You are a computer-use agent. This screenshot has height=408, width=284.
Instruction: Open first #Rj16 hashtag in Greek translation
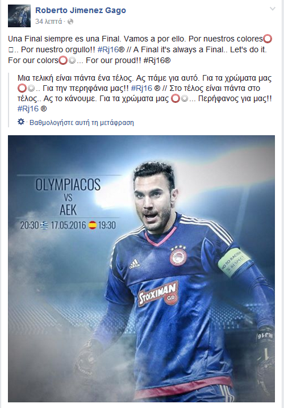click(x=142, y=88)
